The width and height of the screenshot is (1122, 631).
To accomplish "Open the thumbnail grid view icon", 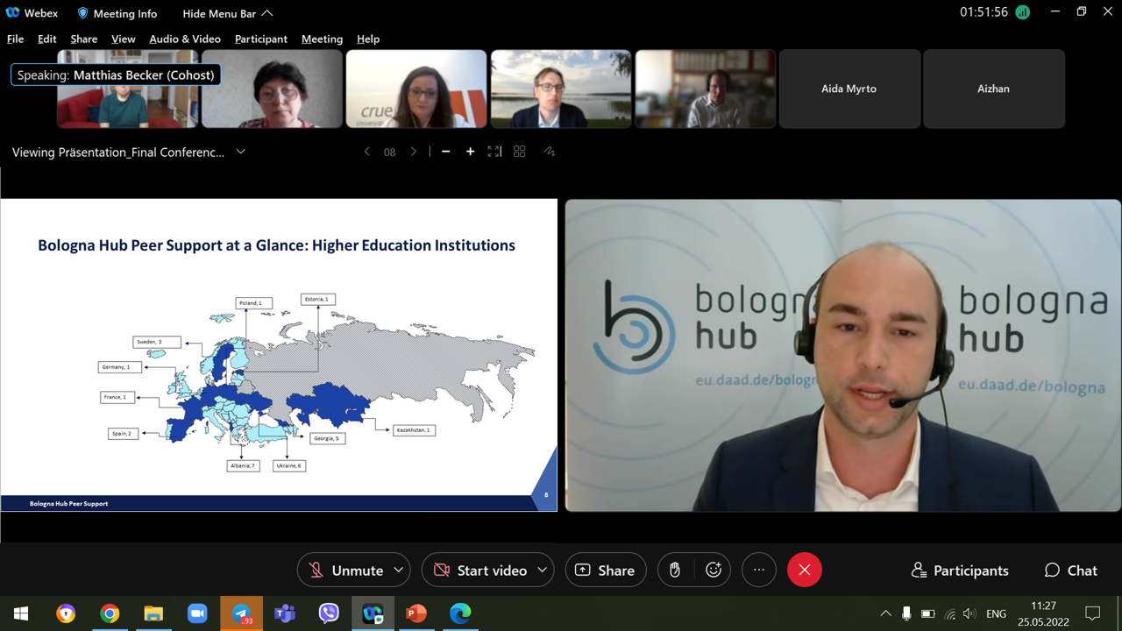I will click(520, 152).
